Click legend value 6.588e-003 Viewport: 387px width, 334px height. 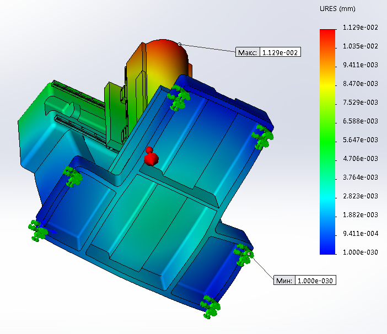361,121
